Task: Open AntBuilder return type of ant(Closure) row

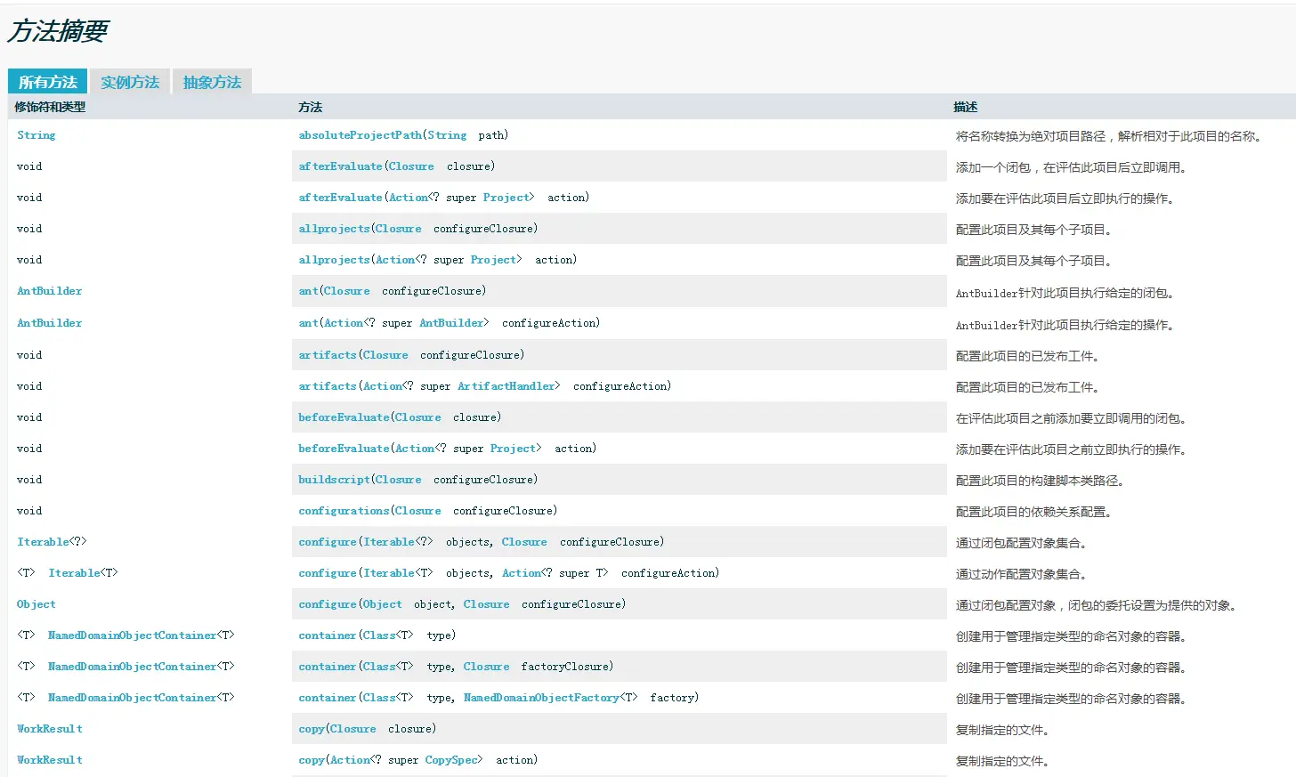Action: pos(49,291)
